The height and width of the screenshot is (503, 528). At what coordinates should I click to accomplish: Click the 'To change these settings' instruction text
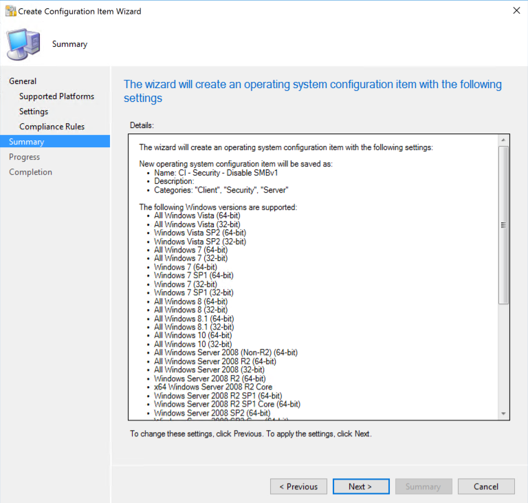click(251, 434)
